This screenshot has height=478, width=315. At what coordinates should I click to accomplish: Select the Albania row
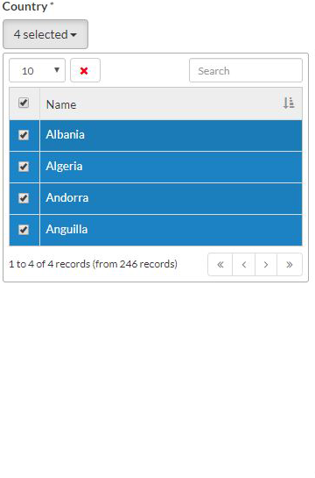(x=156, y=135)
